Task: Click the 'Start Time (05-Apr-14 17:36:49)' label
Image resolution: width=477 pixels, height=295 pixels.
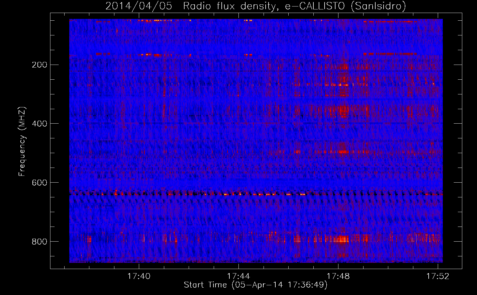Action: click(256, 285)
